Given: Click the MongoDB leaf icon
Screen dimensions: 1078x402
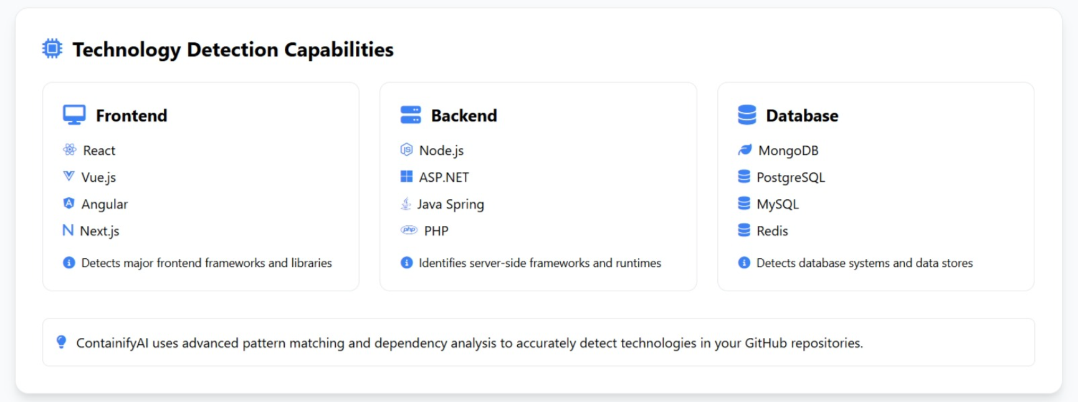Looking at the screenshot, I should 745,150.
